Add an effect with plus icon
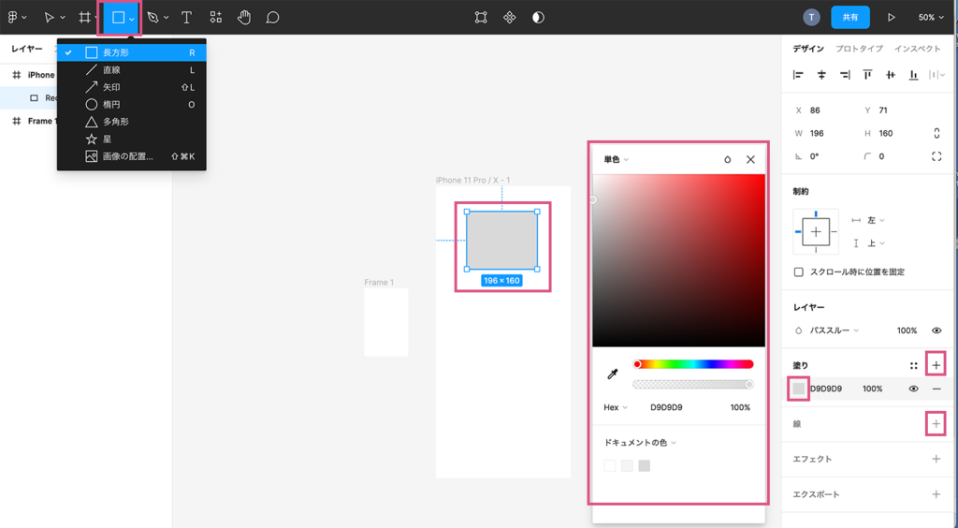 pos(936,459)
